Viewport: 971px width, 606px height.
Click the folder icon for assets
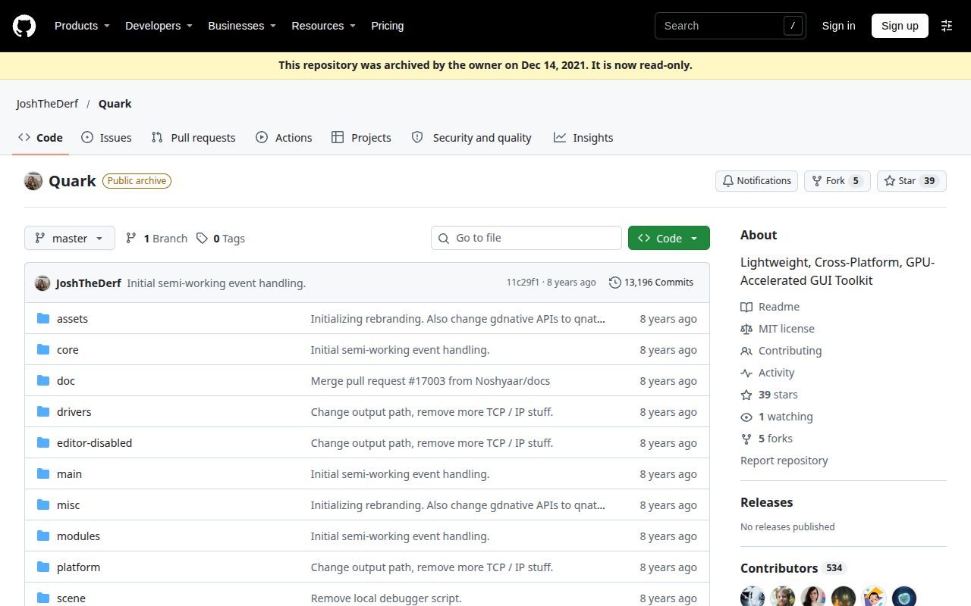pyautogui.click(x=43, y=319)
